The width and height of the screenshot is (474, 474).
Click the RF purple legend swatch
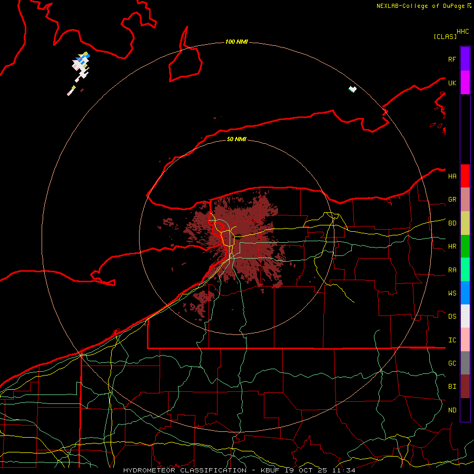pyautogui.click(x=465, y=58)
